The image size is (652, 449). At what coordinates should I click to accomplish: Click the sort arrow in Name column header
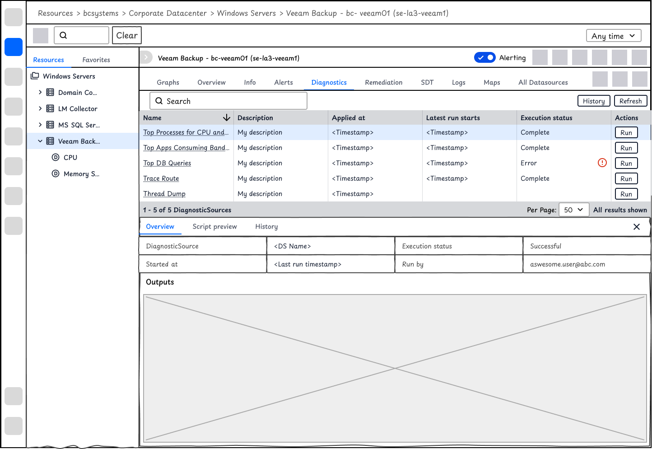click(x=227, y=118)
